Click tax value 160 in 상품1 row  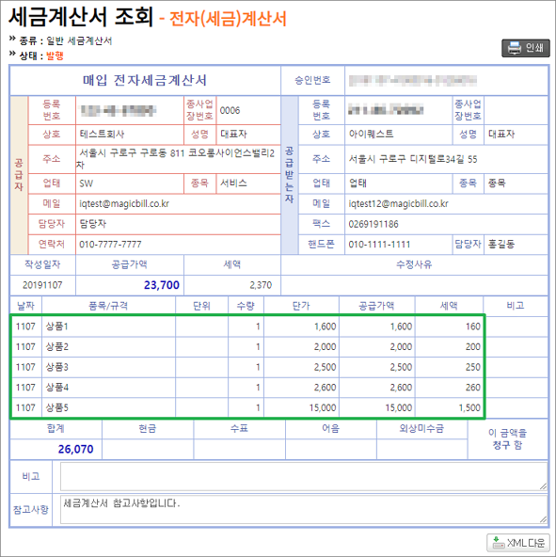pos(473,326)
